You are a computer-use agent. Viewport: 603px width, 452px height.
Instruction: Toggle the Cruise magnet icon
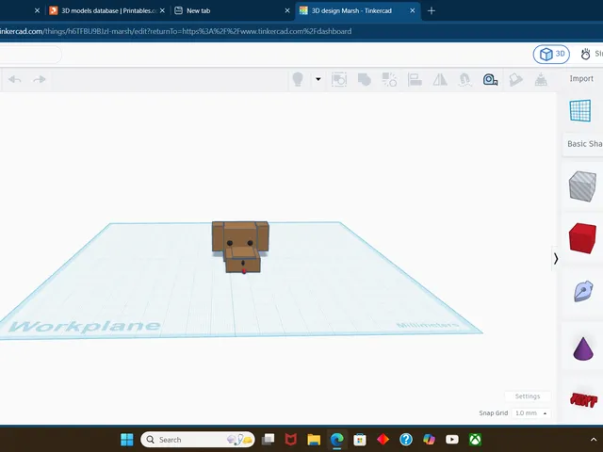point(464,79)
